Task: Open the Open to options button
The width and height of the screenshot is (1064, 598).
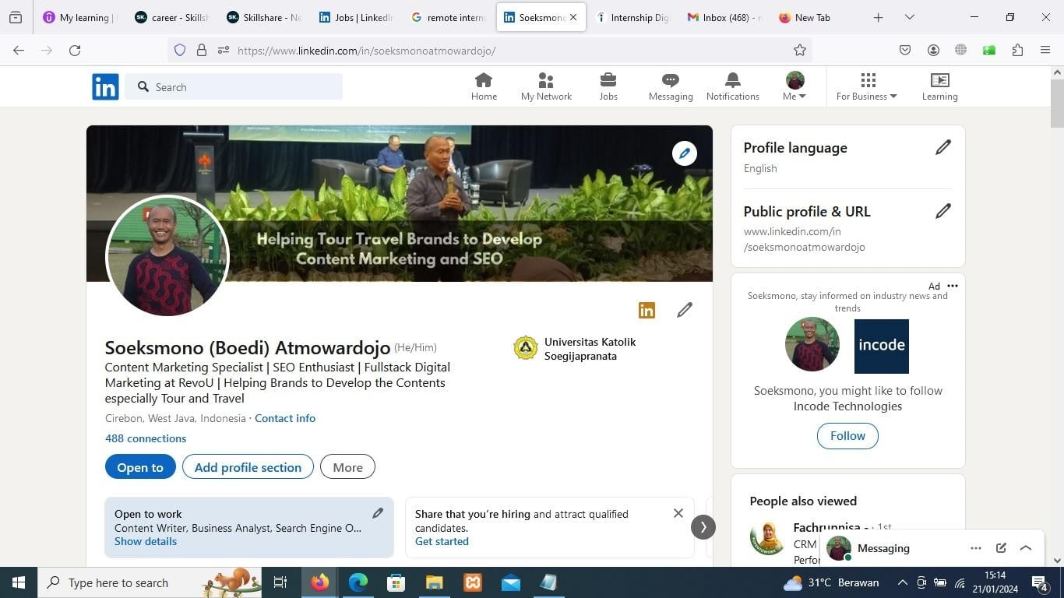Action: point(140,467)
